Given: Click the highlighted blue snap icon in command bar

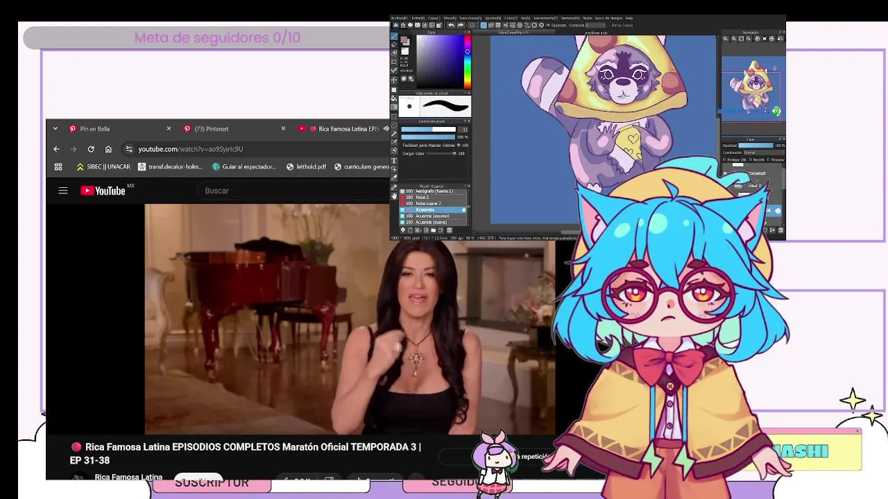Looking at the screenshot, I should (x=484, y=25).
